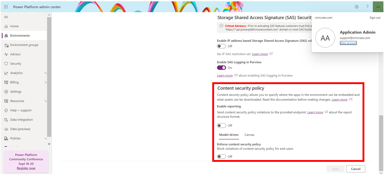Disable SAS Logging in Purview toggle
This screenshot has height=176, width=384.
point(222,68)
